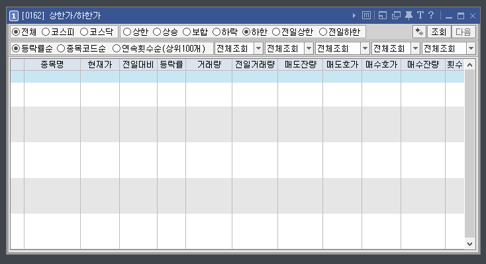Click the 매수호가 column header

pos(381,64)
